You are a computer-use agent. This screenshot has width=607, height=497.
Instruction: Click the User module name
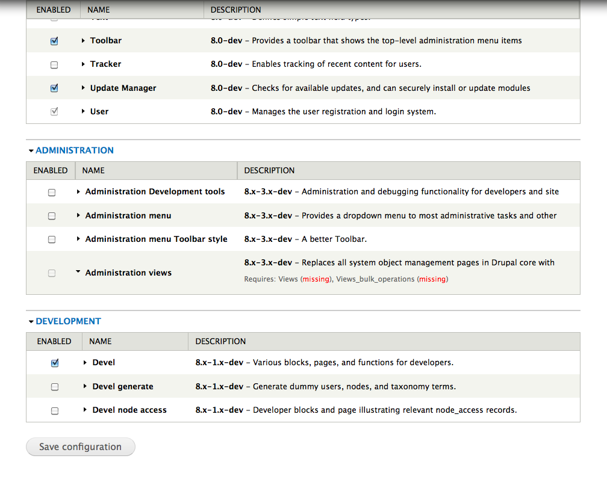click(99, 111)
